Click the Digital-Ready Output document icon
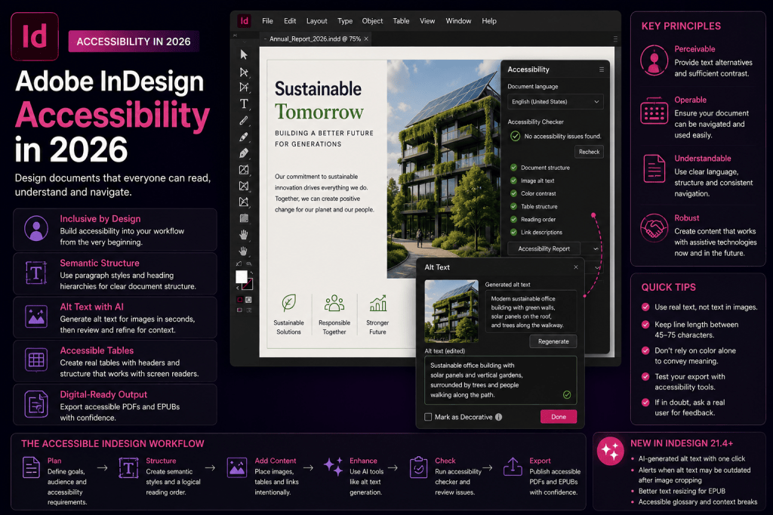This screenshot has height=515, width=773. pyautogui.click(x=36, y=404)
